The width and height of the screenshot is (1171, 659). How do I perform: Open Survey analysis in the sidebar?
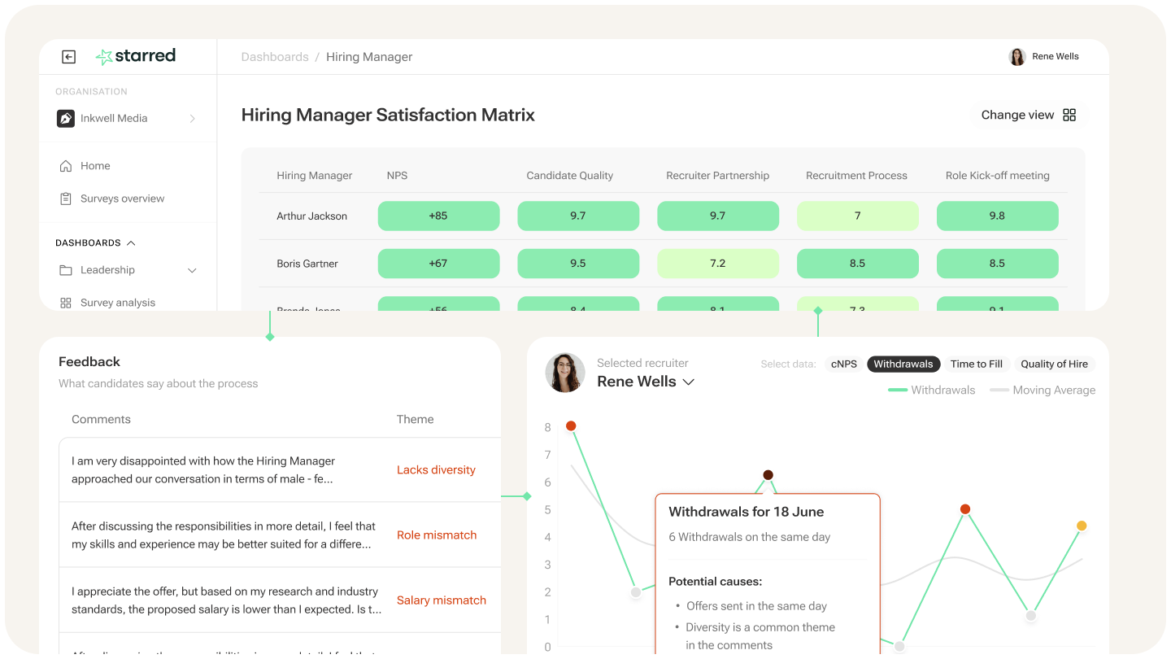118,303
